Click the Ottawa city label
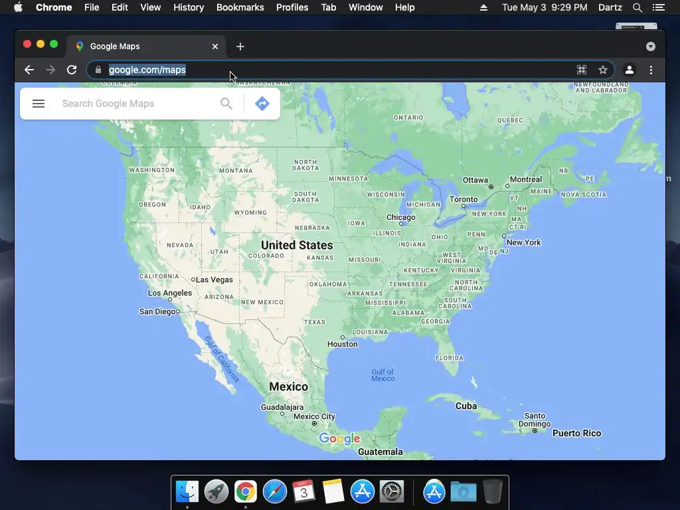The image size is (680, 510). click(475, 180)
